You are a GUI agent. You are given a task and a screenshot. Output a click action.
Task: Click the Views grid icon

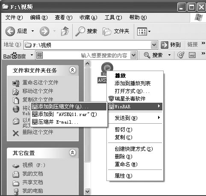pos(142,31)
